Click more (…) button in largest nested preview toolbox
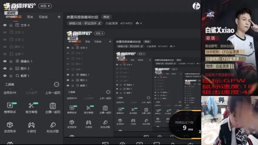 point(108,92)
